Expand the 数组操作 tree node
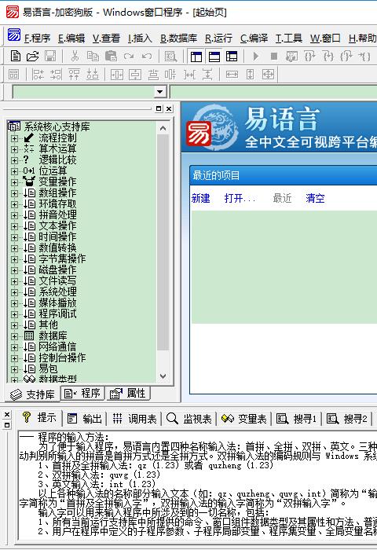This screenshot has width=377, height=550. [14, 193]
